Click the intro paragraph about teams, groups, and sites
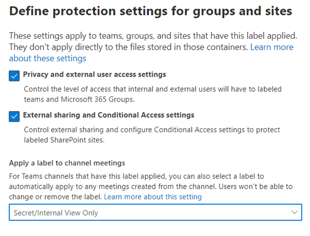Image resolution: width=310 pixels, height=236 pixels. (149, 36)
